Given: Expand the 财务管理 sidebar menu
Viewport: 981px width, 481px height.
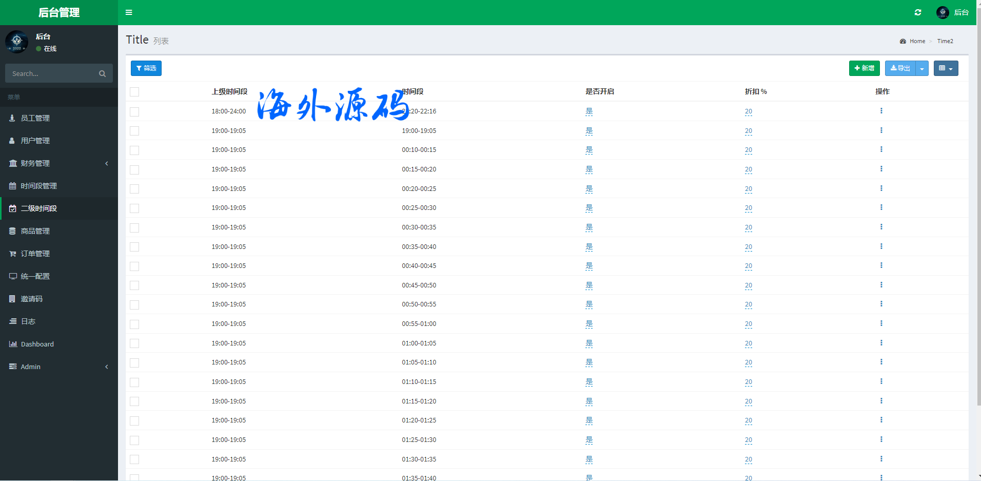Looking at the screenshot, I should tap(59, 163).
